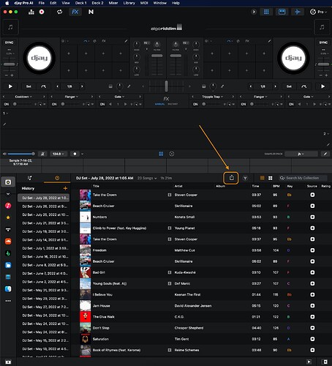Click the Search My Collection field
The height and width of the screenshot is (366, 332).
coord(303,178)
